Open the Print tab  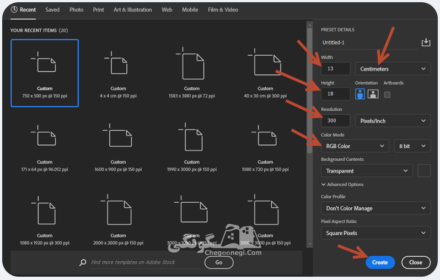pos(98,10)
